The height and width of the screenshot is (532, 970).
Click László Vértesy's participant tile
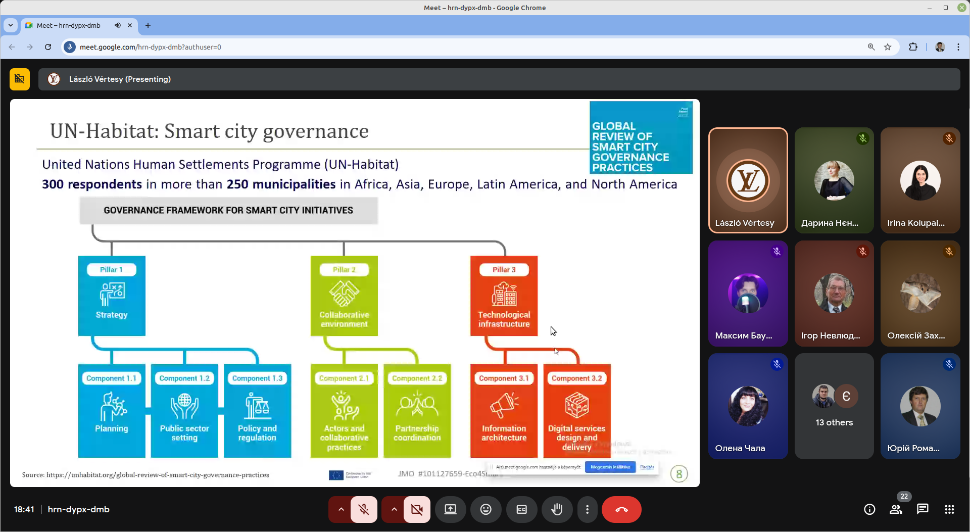pos(748,180)
